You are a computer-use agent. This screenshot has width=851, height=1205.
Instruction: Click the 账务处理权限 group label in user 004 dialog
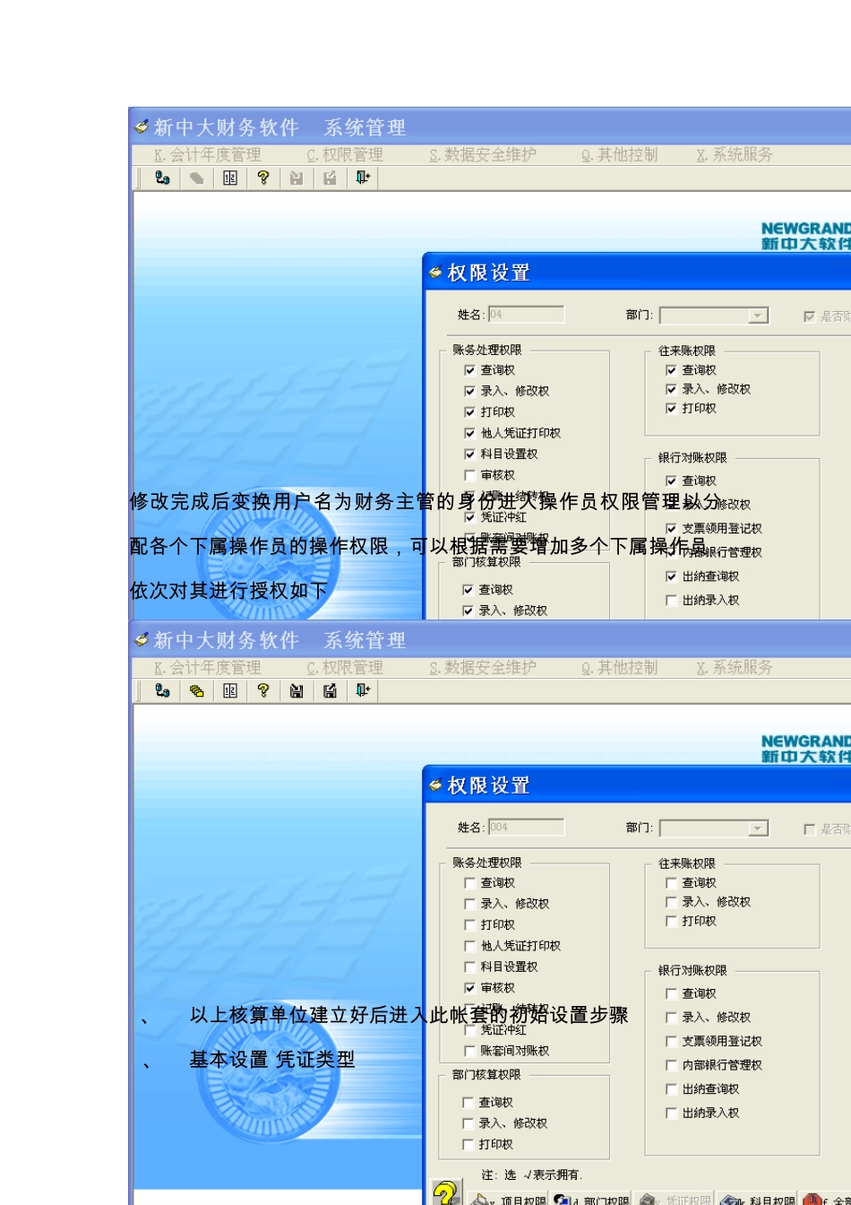click(x=487, y=863)
